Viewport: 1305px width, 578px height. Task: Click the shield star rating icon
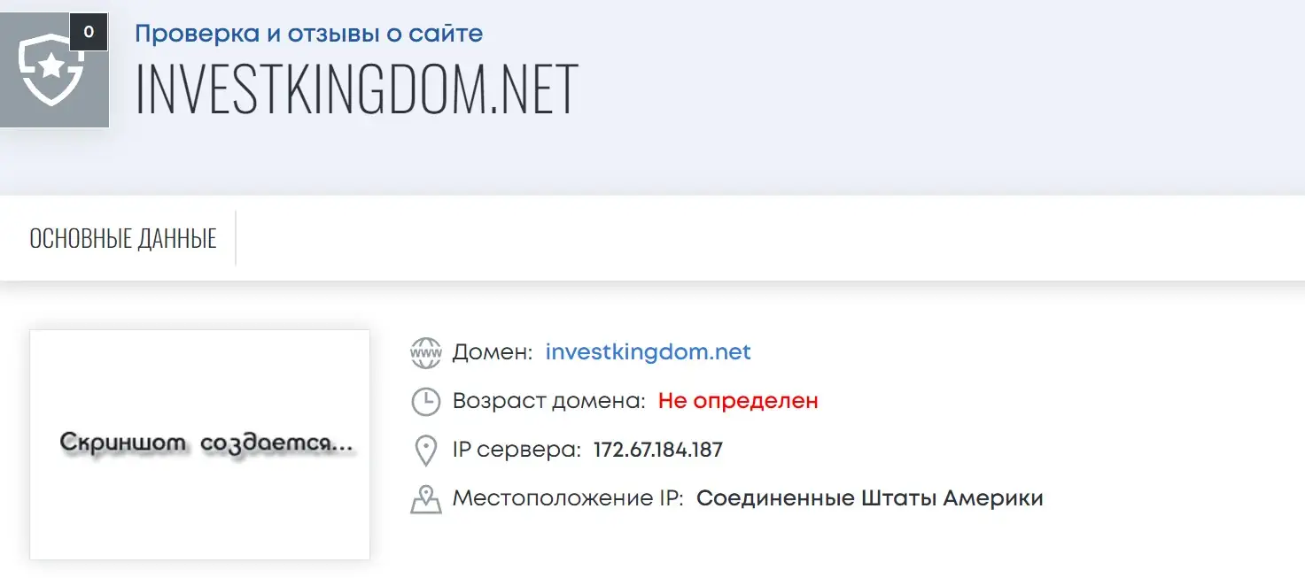tap(51, 69)
